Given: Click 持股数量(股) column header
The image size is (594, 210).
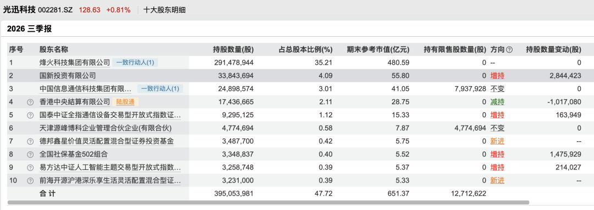Looking at the screenshot, I should pos(233,49).
